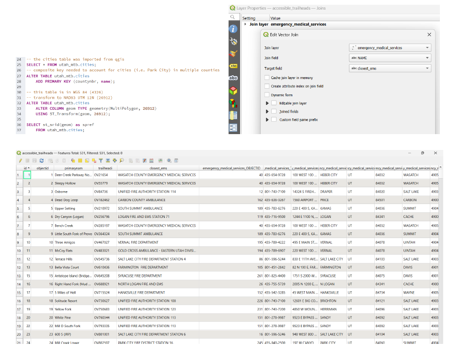Dock the attribute table window

tap(176, 160)
